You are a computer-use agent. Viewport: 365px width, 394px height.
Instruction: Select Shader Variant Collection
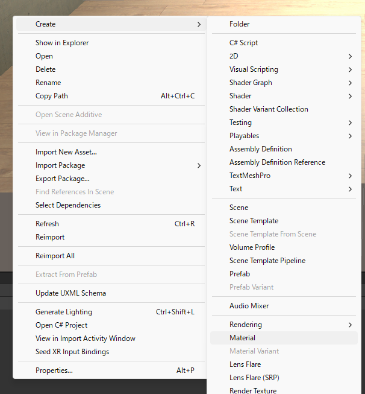[x=284, y=109]
